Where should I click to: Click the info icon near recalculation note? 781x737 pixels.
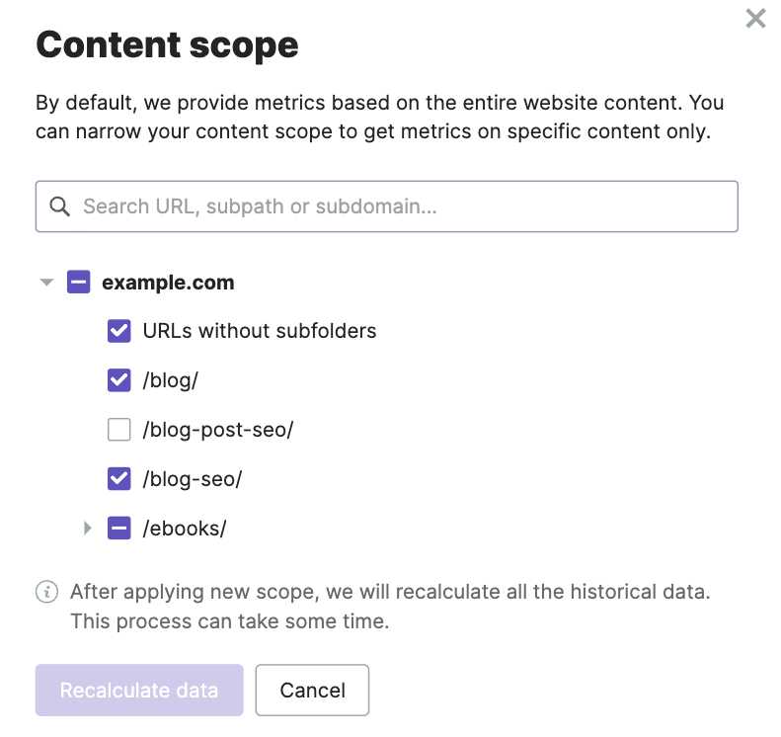click(46, 592)
